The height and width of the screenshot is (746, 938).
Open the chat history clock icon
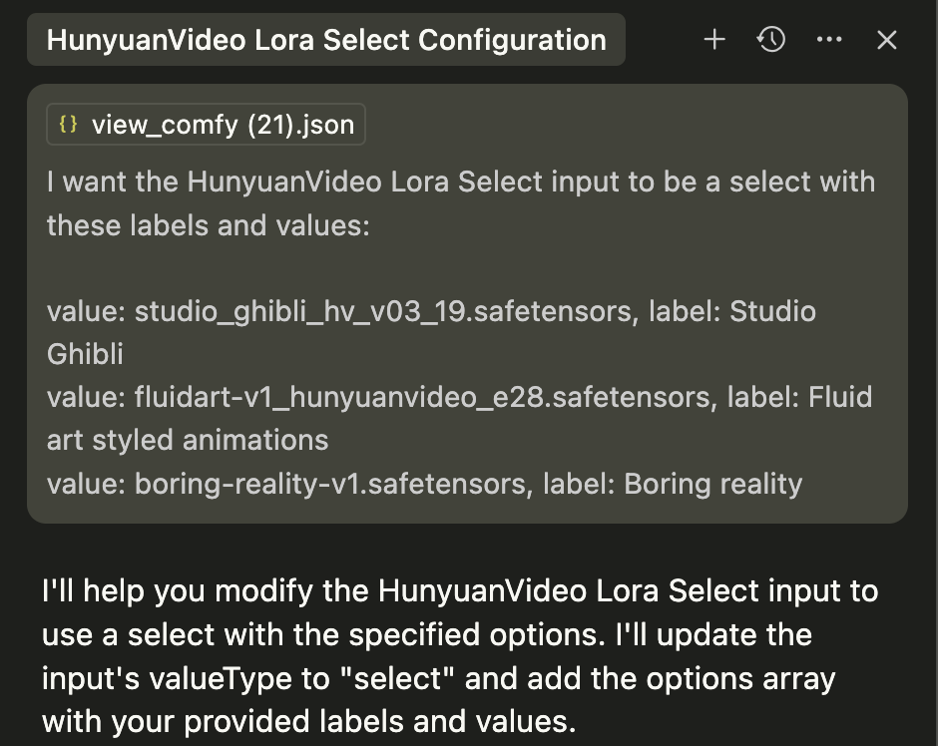point(771,40)
